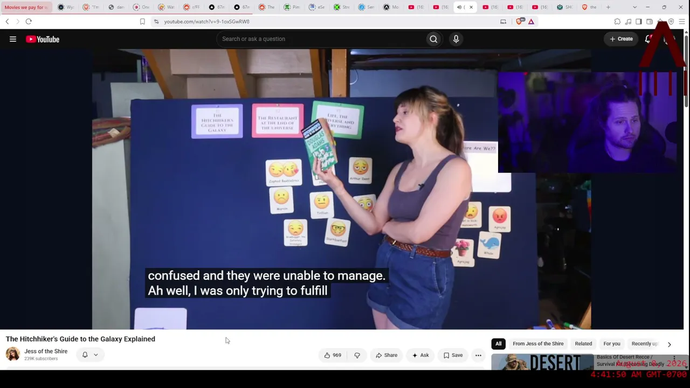Open tab search dropdown arrow

click(634, 7)
